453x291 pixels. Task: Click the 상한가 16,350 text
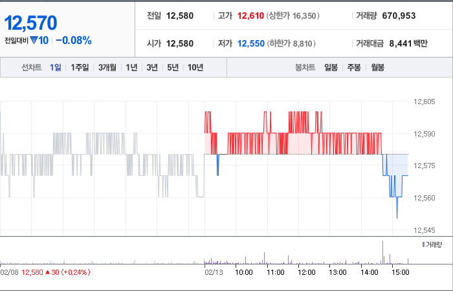pos(293,16)
